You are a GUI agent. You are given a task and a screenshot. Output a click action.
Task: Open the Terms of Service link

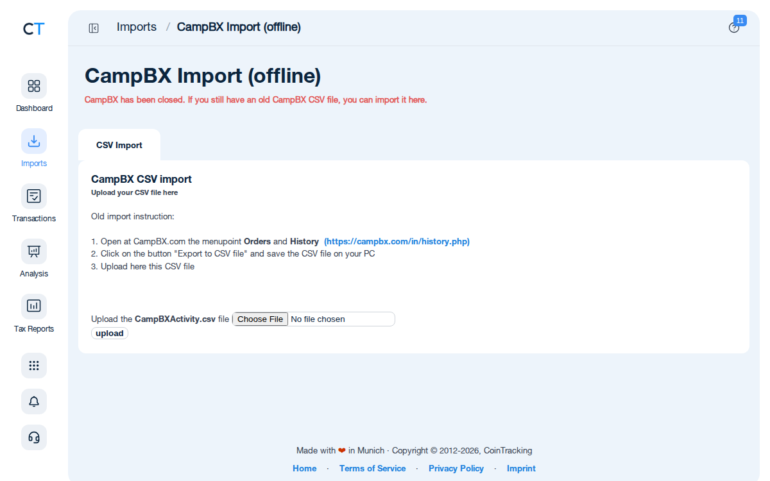(373, 468)
